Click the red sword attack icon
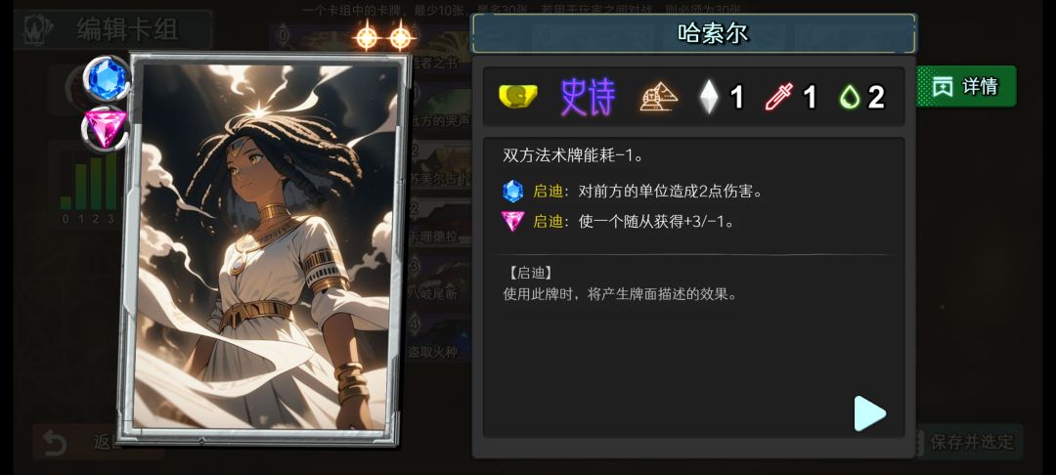Image resolution: width=1056 pixels, height=475 pixels. pos(778,98)
